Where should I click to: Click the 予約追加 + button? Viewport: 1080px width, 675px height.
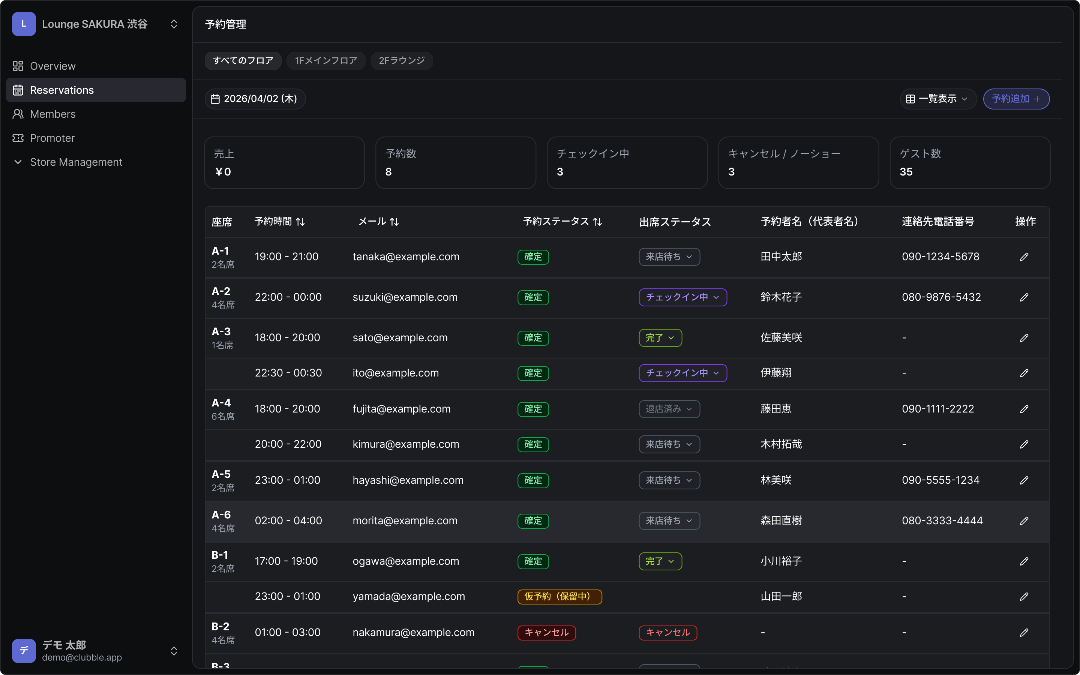(x=1016, y=99)
